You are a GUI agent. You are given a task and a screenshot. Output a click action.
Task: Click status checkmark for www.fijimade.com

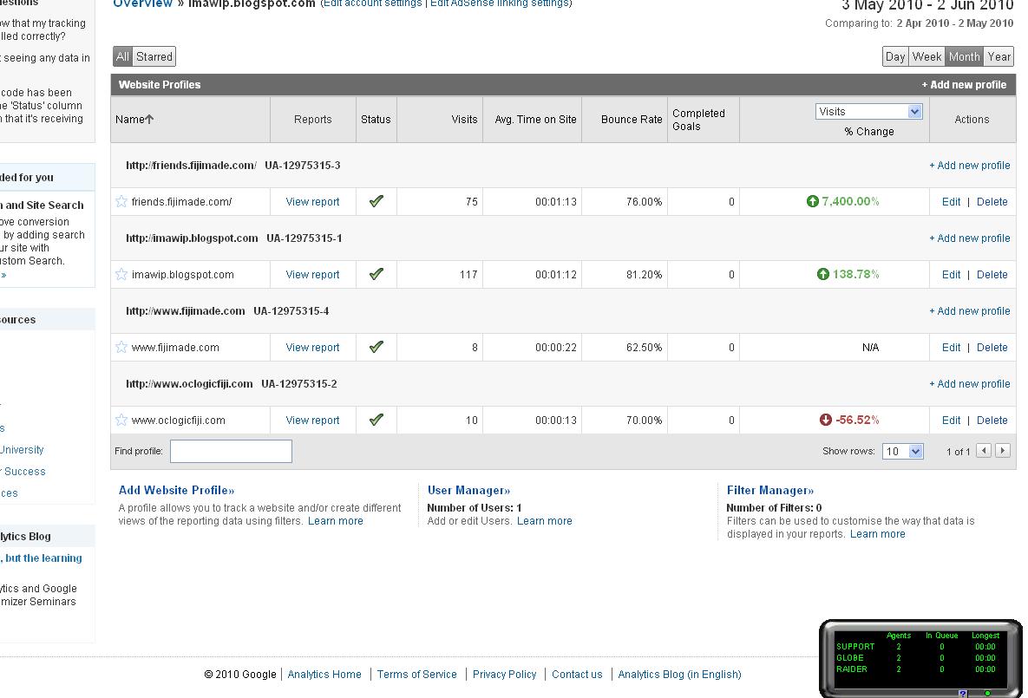(376, 347)
